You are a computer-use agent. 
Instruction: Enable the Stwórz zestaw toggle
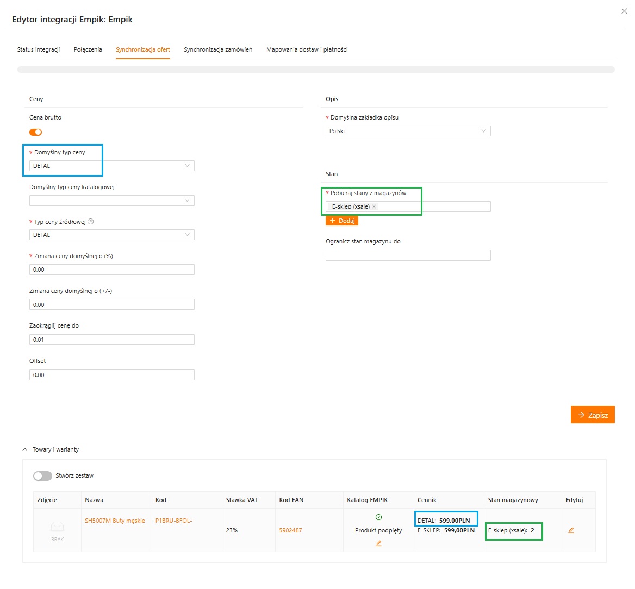tap(42, 476)
